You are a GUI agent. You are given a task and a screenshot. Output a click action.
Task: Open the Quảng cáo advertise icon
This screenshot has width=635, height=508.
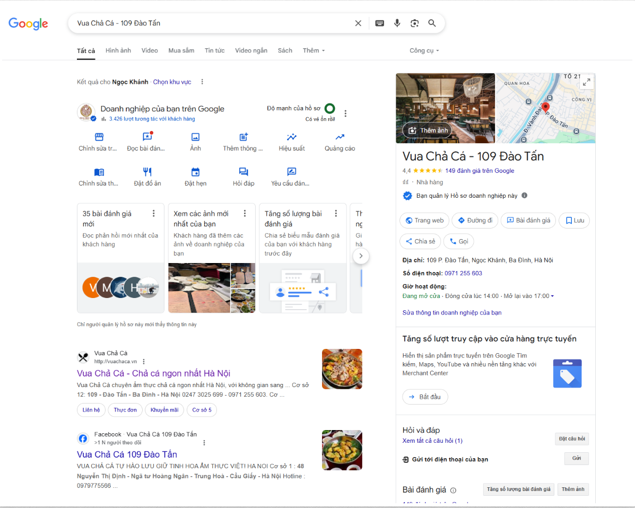coord(340,137)
